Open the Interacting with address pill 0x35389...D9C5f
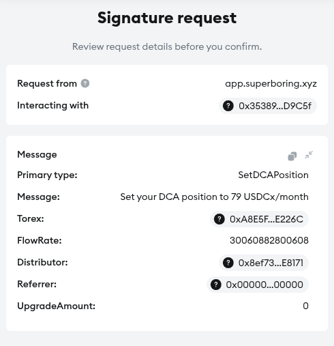 coord(268,106)
